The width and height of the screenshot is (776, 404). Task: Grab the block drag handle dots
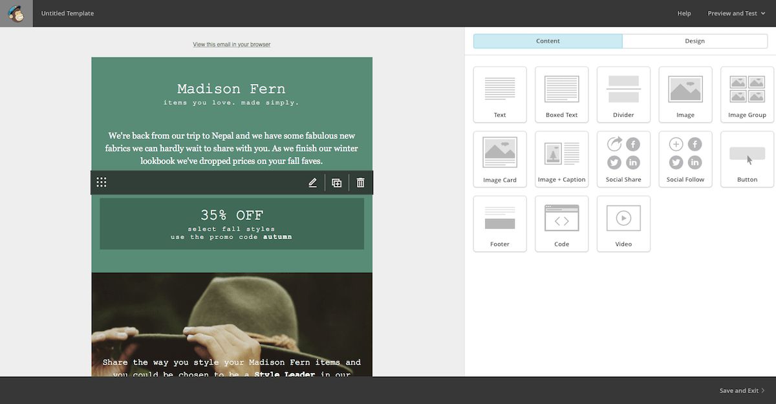[x=102, y=183]
